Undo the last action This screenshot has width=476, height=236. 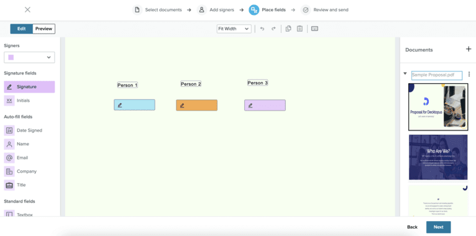pos(262,29)
